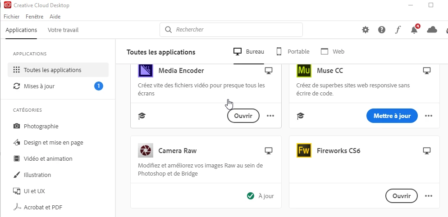Click the Media Encoder app icon
This screenshot has height=217, width=448.
coord(146,71)
